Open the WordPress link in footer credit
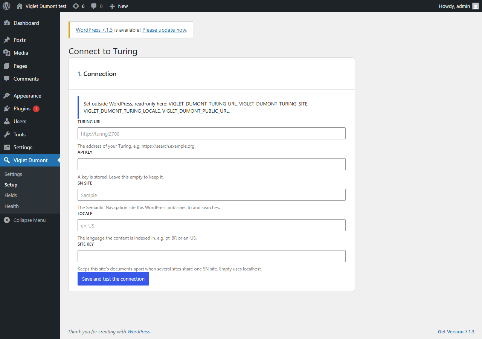The height and width of the screenshot is (339, 482). click(x=139, y=331)
